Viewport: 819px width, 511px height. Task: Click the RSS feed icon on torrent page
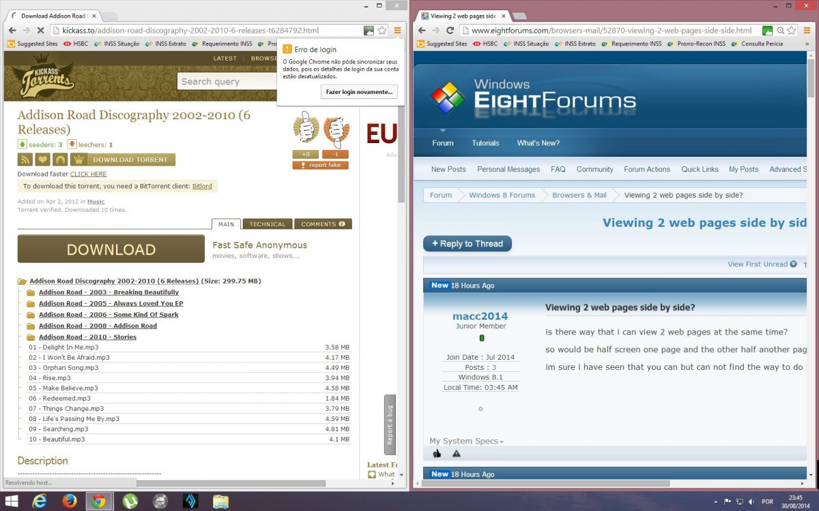[x=25, y=159]
